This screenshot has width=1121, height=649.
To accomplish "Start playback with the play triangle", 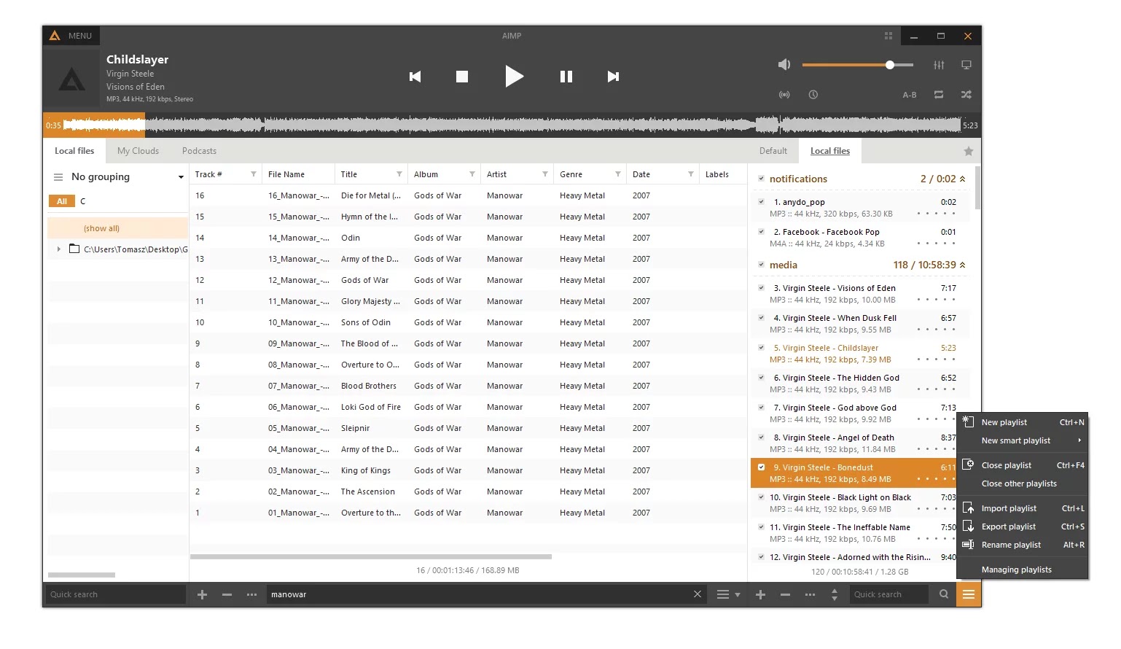I will (514, 77).
